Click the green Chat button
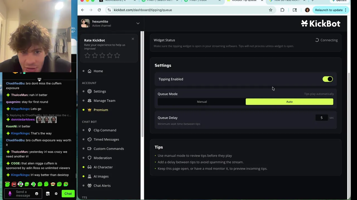 pyautogui.click(x=68, y=194)
